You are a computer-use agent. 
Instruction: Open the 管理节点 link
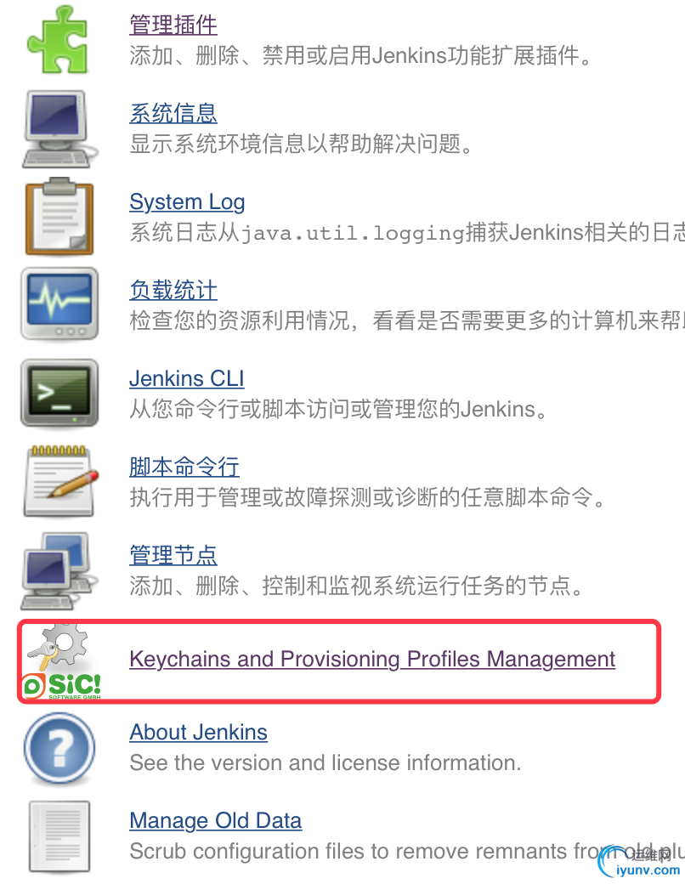click(x=173, y=555)
